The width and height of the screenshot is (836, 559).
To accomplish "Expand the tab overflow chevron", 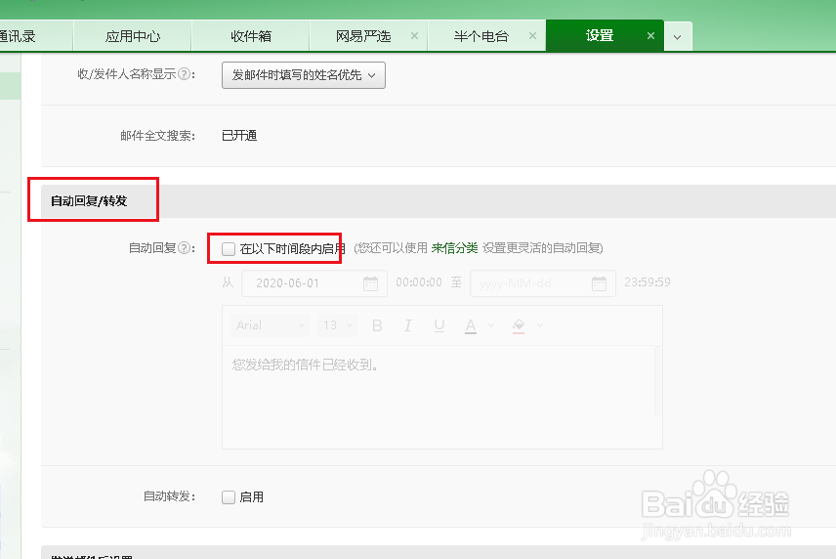I will [x=678, y=37].
